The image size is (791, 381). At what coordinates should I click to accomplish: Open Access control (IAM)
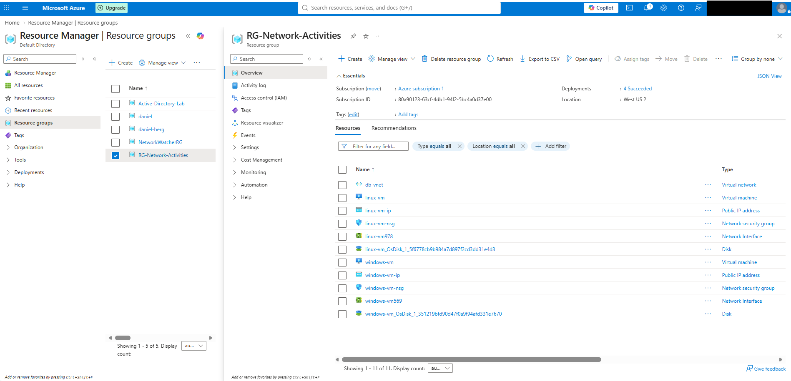coord(264,98)
